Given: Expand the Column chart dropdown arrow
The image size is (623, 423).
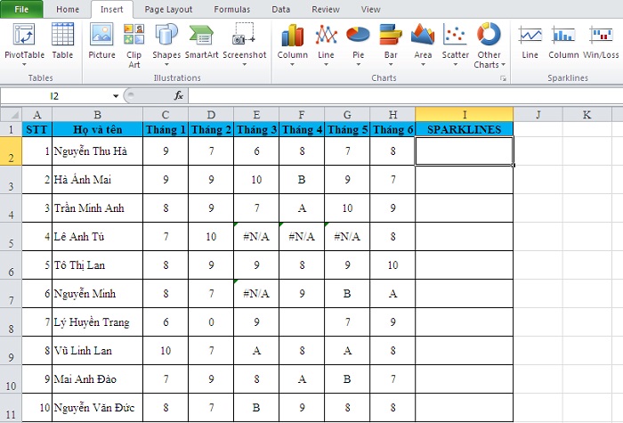Looking at the screenshot, I should tap(293, 64).
